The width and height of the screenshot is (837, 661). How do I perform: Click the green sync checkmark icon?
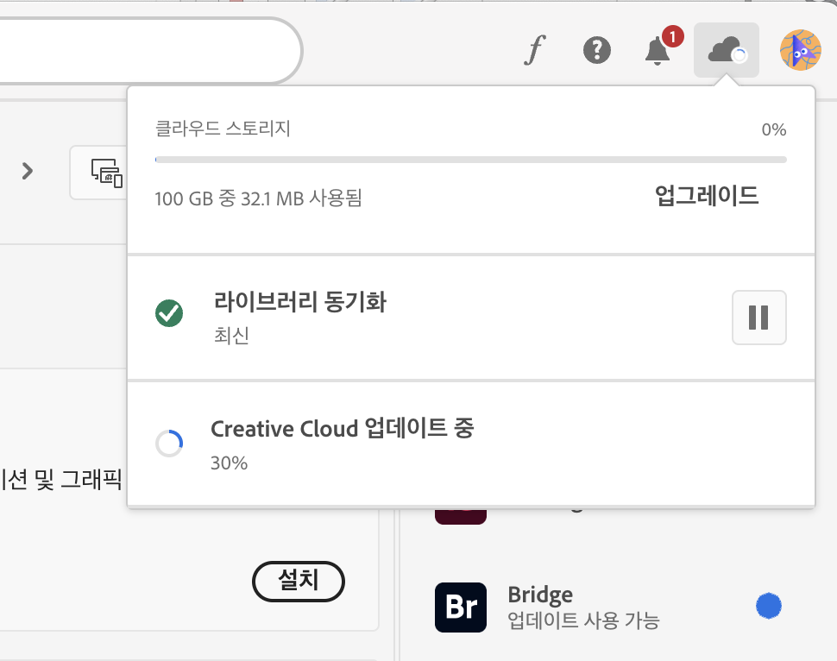(169, 313)
